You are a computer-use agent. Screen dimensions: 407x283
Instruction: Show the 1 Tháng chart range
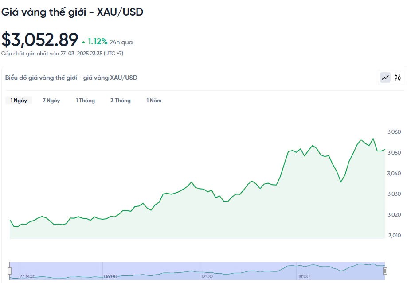coord(85,101)
